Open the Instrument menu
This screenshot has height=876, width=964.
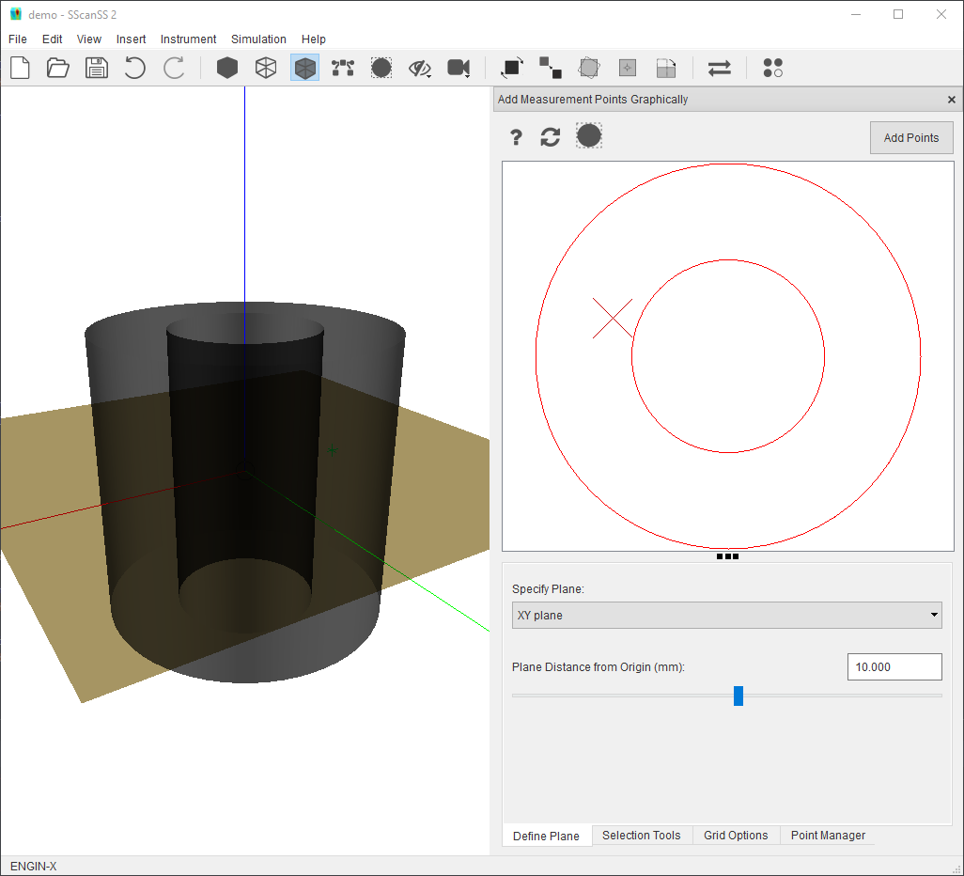point(188,39)
